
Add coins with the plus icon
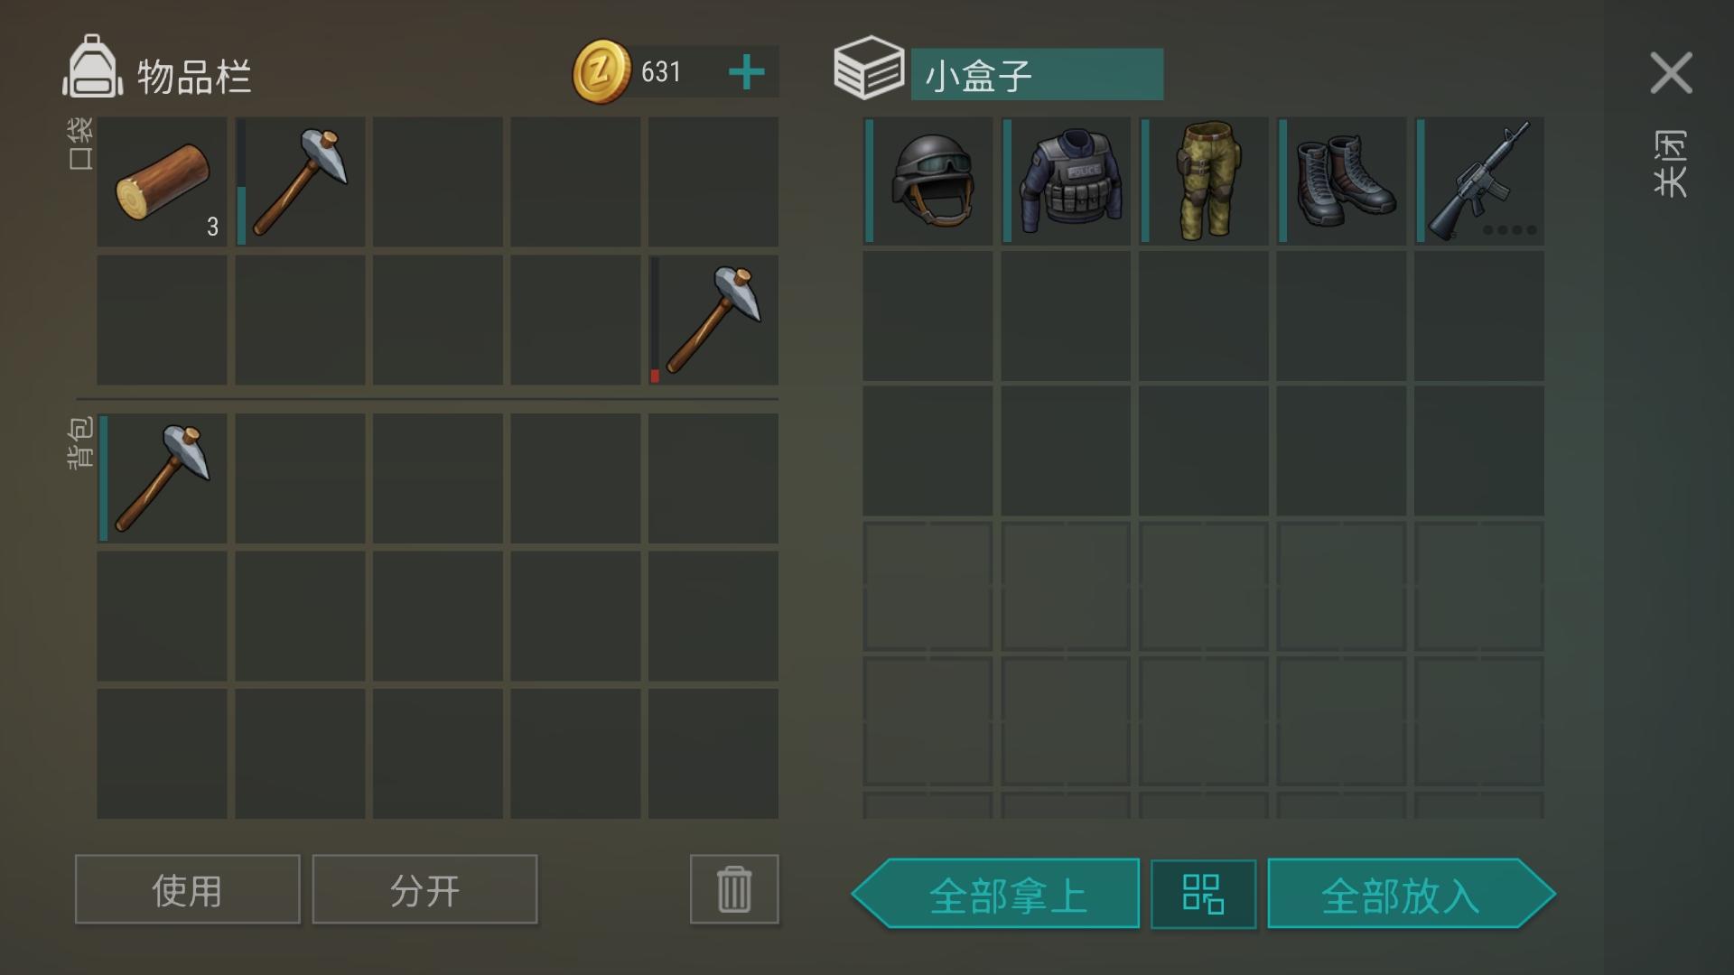[x=746, y=72]
